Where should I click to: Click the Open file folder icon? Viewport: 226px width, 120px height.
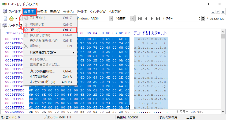[x=12, y=18]
